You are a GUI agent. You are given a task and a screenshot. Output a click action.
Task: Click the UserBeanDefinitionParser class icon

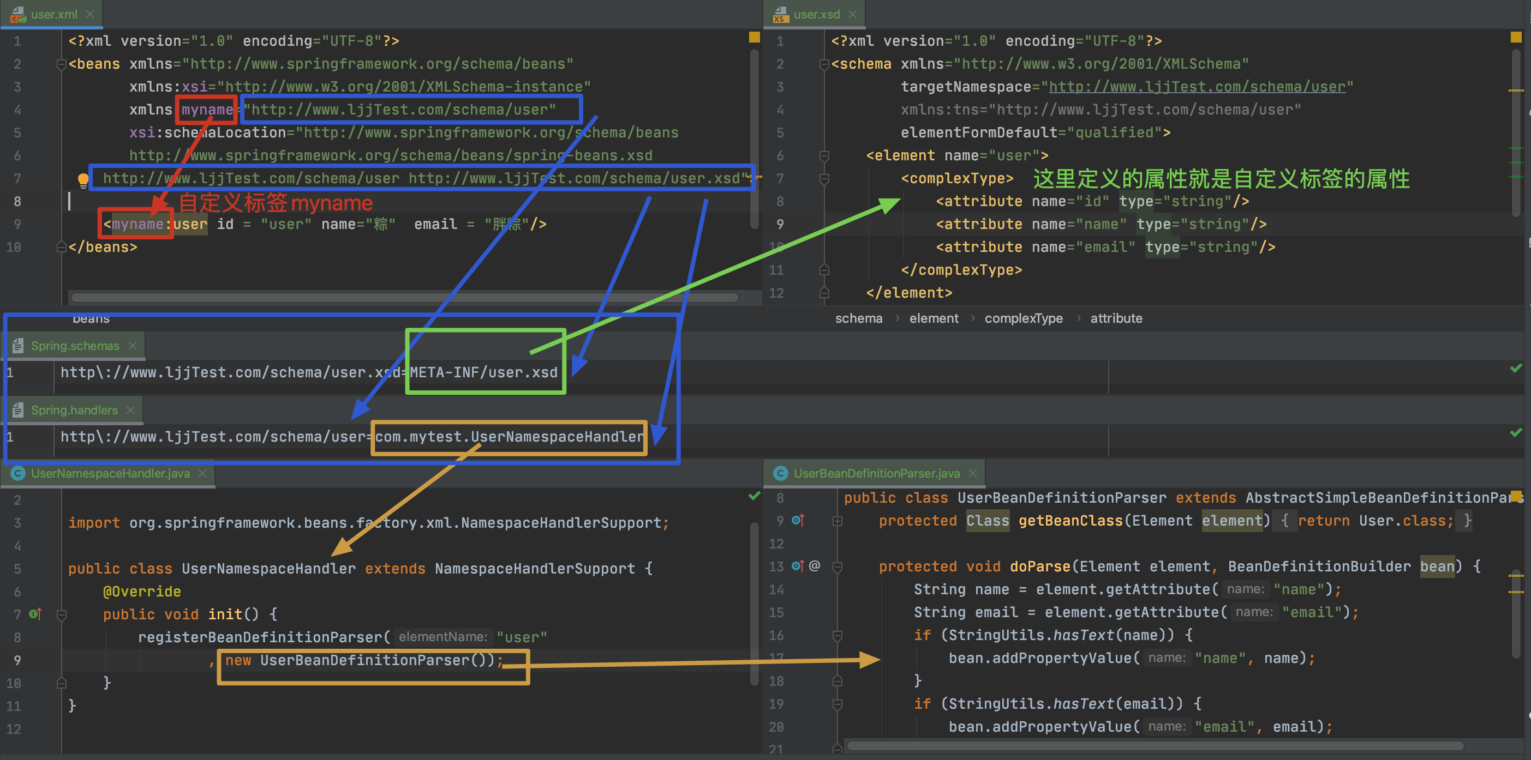[780, 473]
